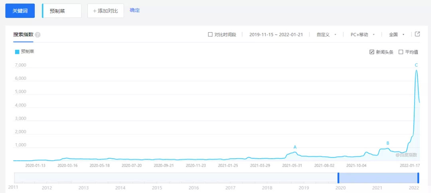Viewport: 431px width, 193px height.
Task: Open the 自定义 time range dropdown
Action: [x=326, y=35]
